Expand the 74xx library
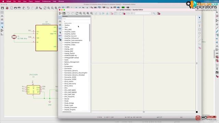The height and width of the screenshot is (123, 219). [x=63, y=27]
